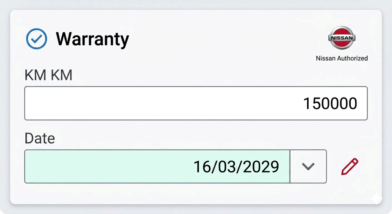The height and width of the screenshot is (214, 392).
Task: Uncheck the blue Warranty check circle
Action: (x=36, y=39)
